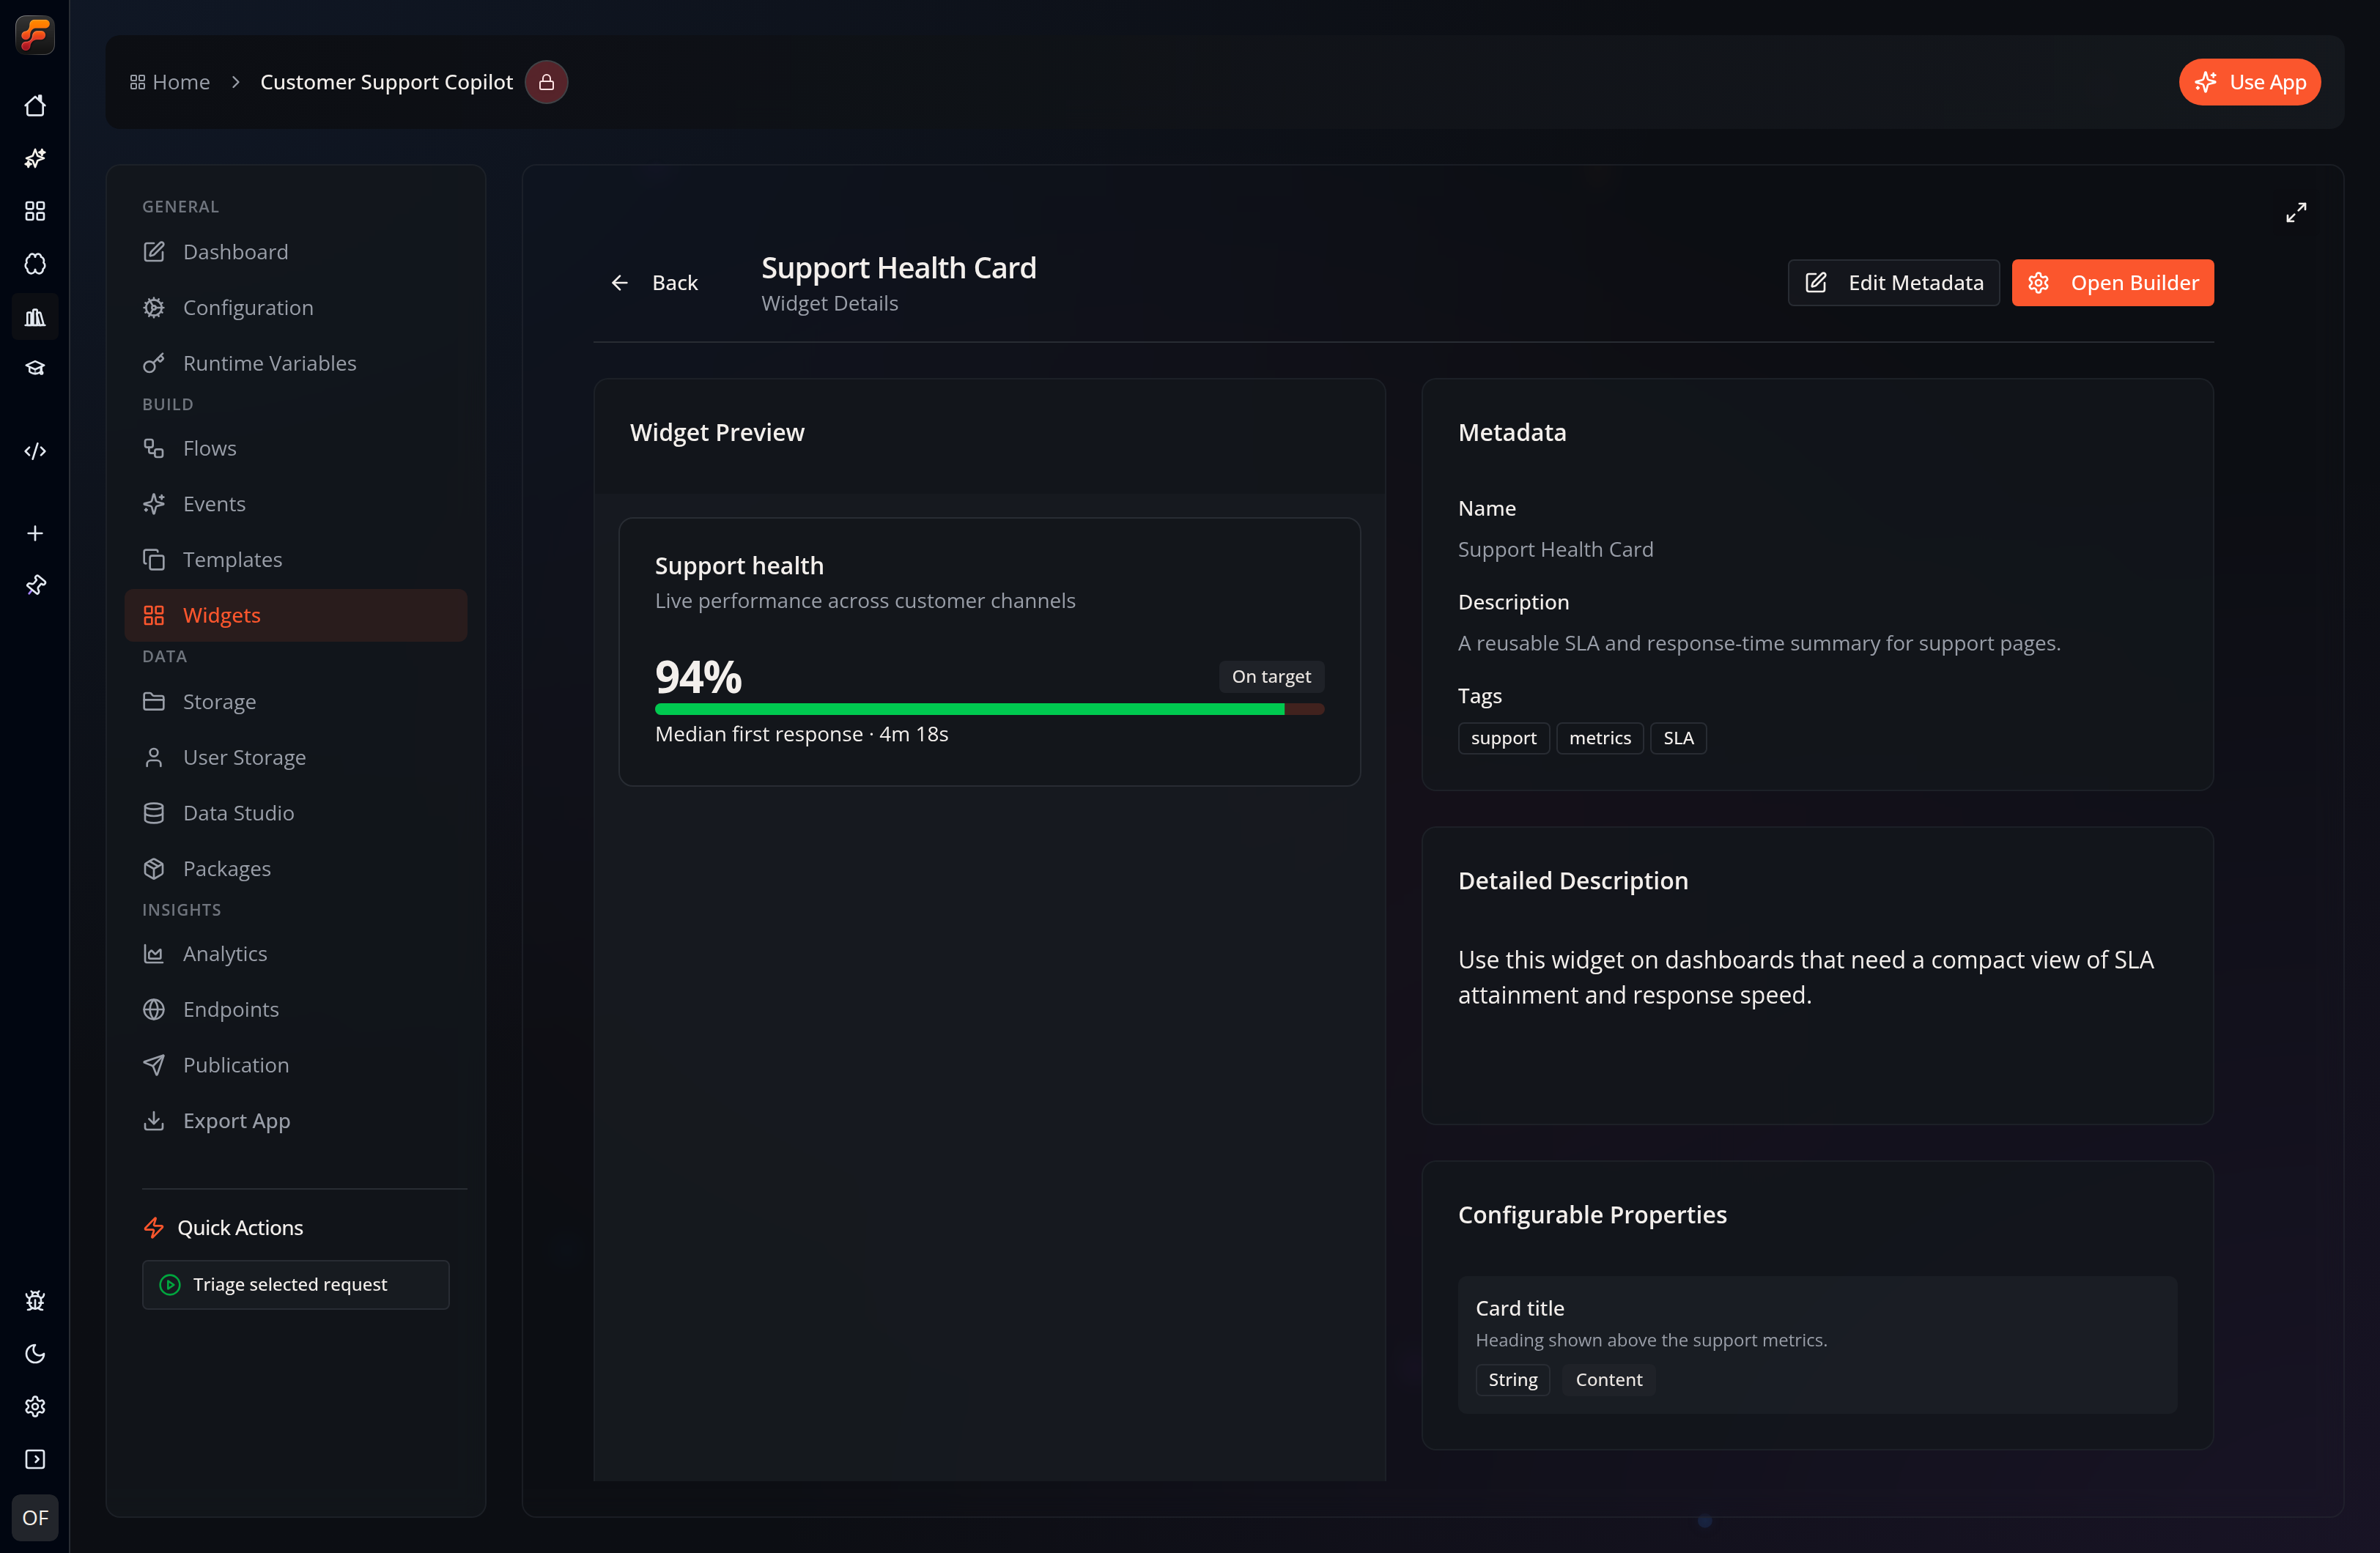Viewport: 2380px width, 1553px height.
Task: Open Endpoints in the sidebar
Action: 296,1010
